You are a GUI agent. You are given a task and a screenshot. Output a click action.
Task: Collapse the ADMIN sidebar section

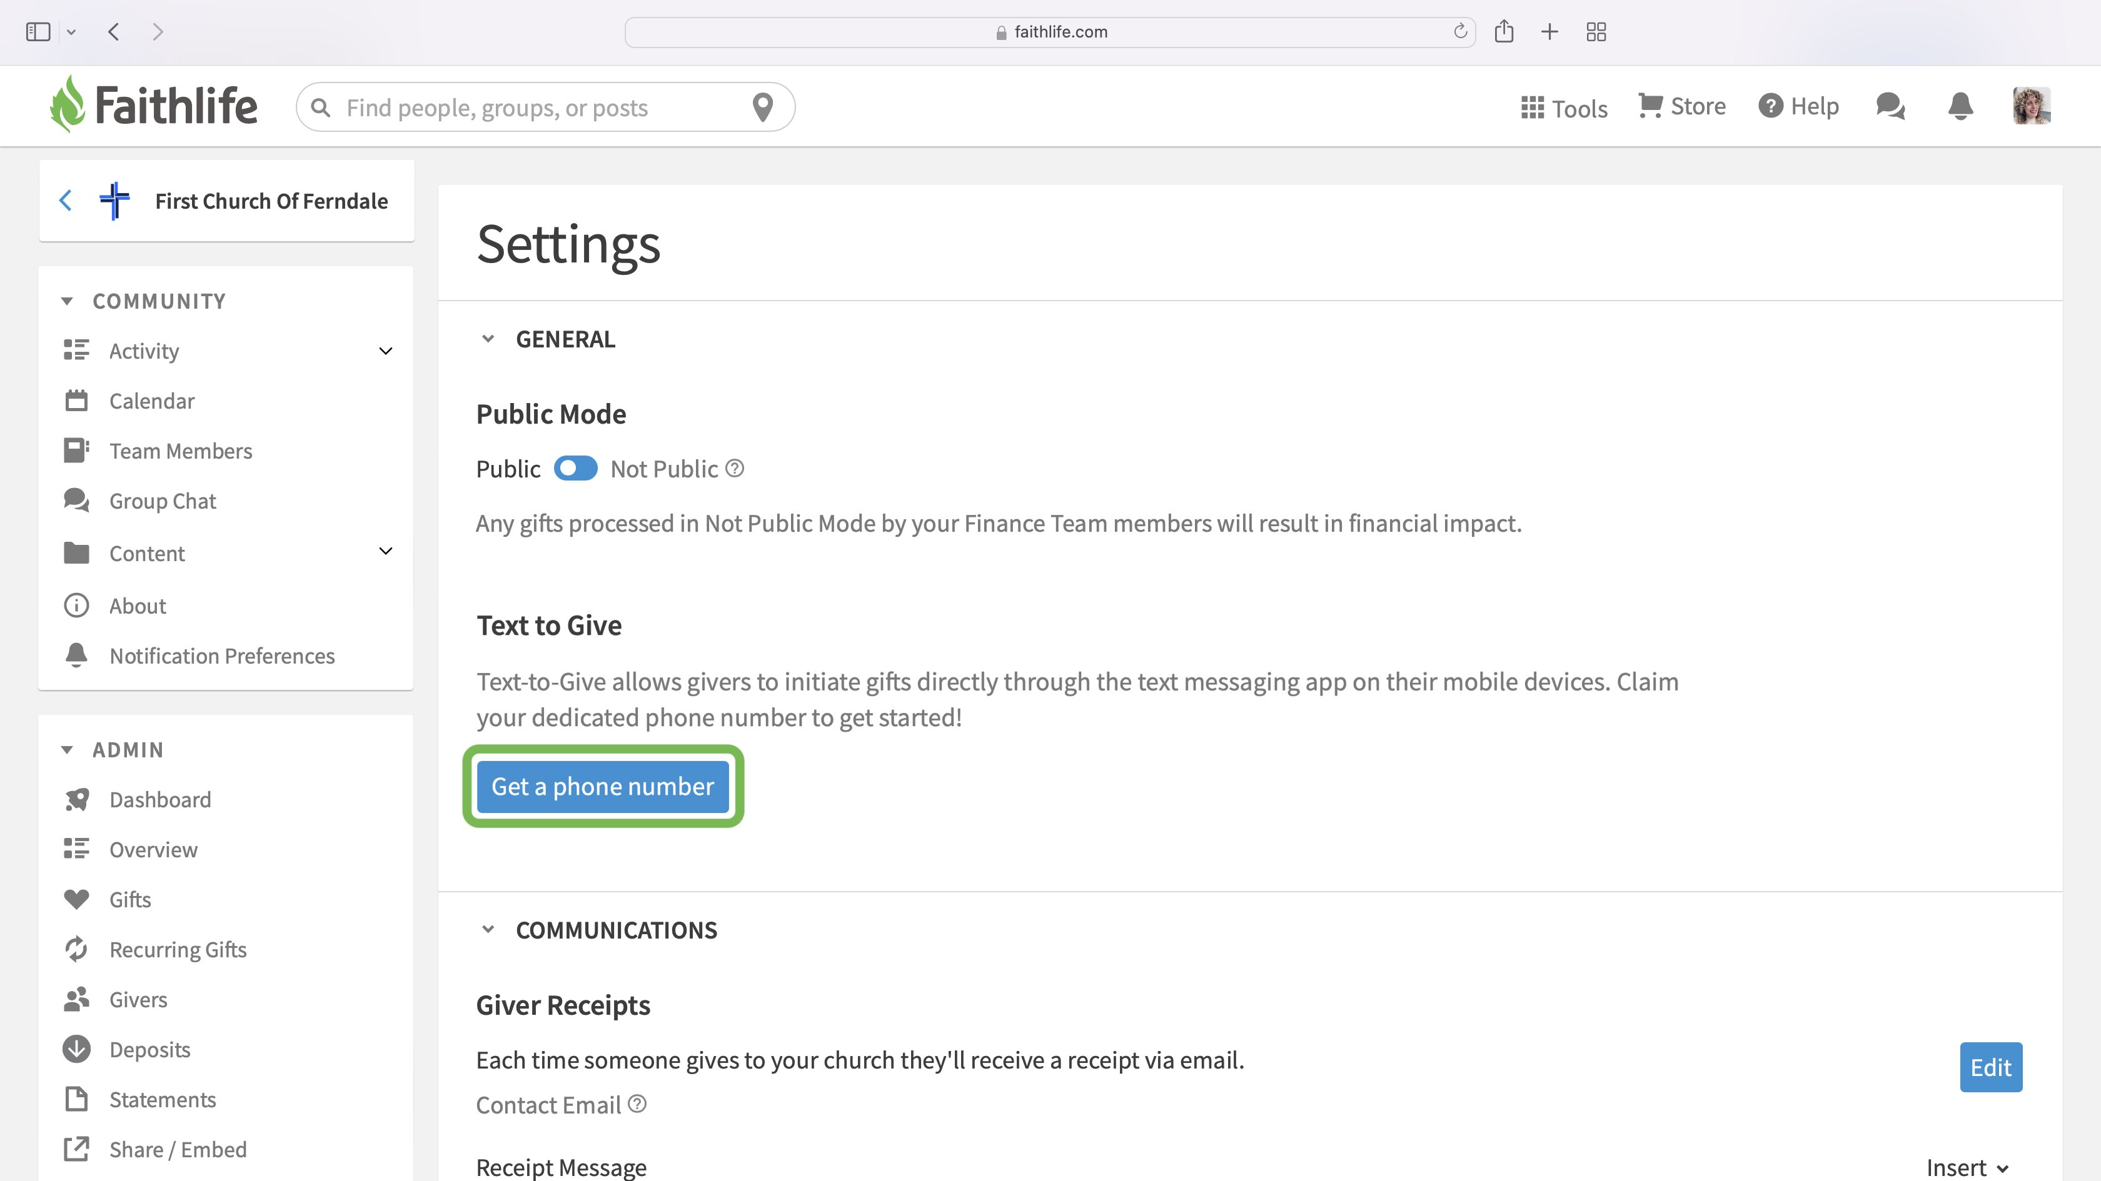(67, 750)
